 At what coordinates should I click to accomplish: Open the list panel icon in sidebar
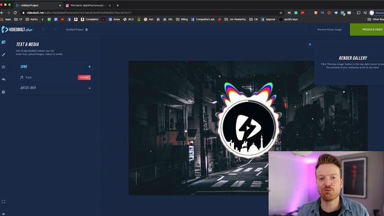(4, 67)
